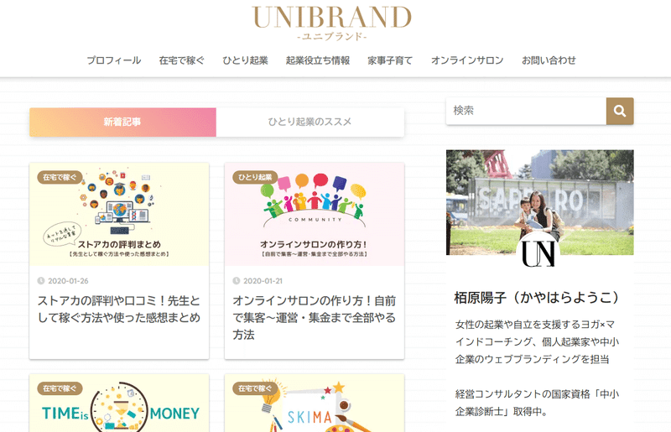Image resolution: width=671 pixels, height=432 pixels.
Task: Open 起業役立ち情報 menu item
Action: tap(318, 60)
